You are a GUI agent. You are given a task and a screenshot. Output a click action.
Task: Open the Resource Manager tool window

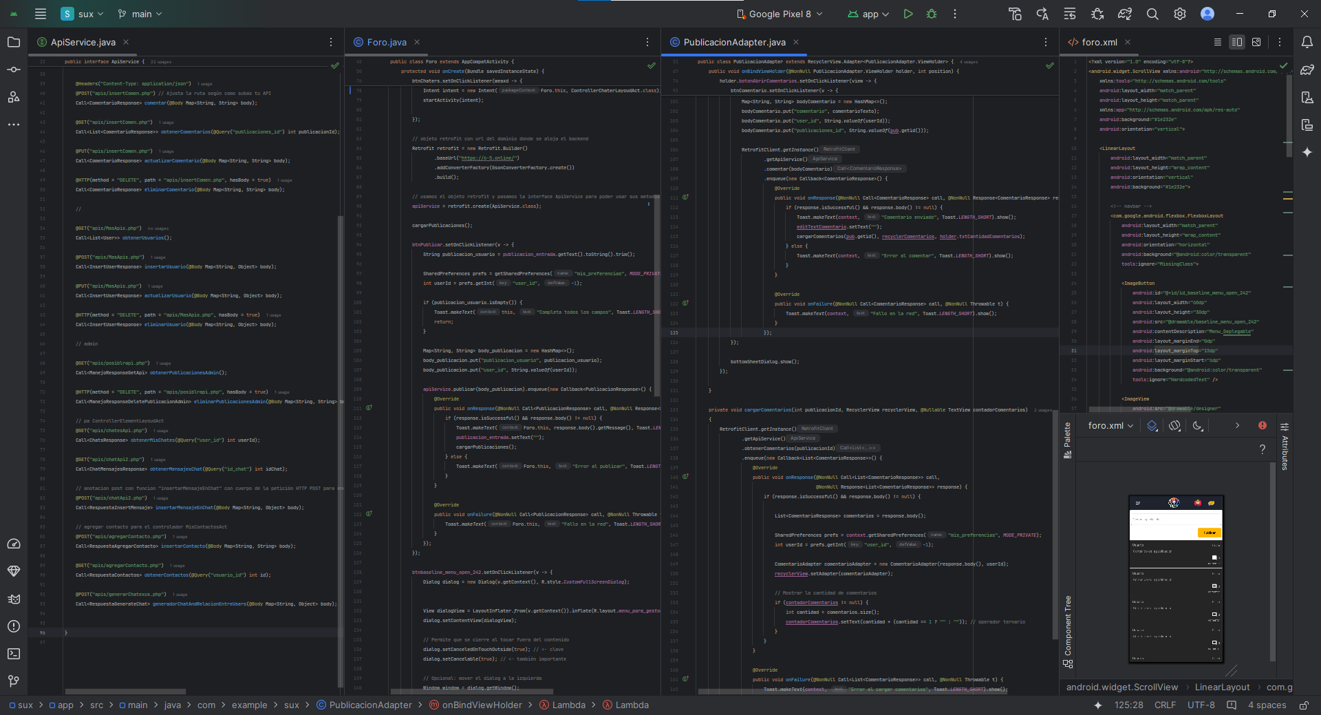(14, 97)
